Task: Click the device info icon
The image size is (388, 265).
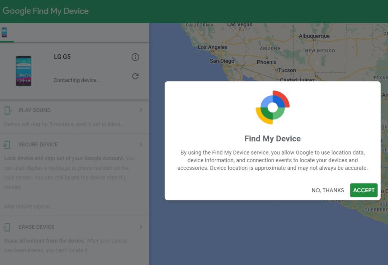Action: pos(135,57)
